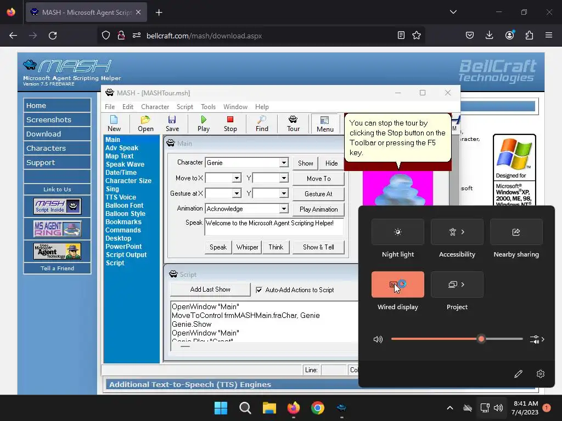Toggle the Menu toolbar button
Image resolution: width=562 pixels, height=421 pixels.
click(x=325, y=123)
